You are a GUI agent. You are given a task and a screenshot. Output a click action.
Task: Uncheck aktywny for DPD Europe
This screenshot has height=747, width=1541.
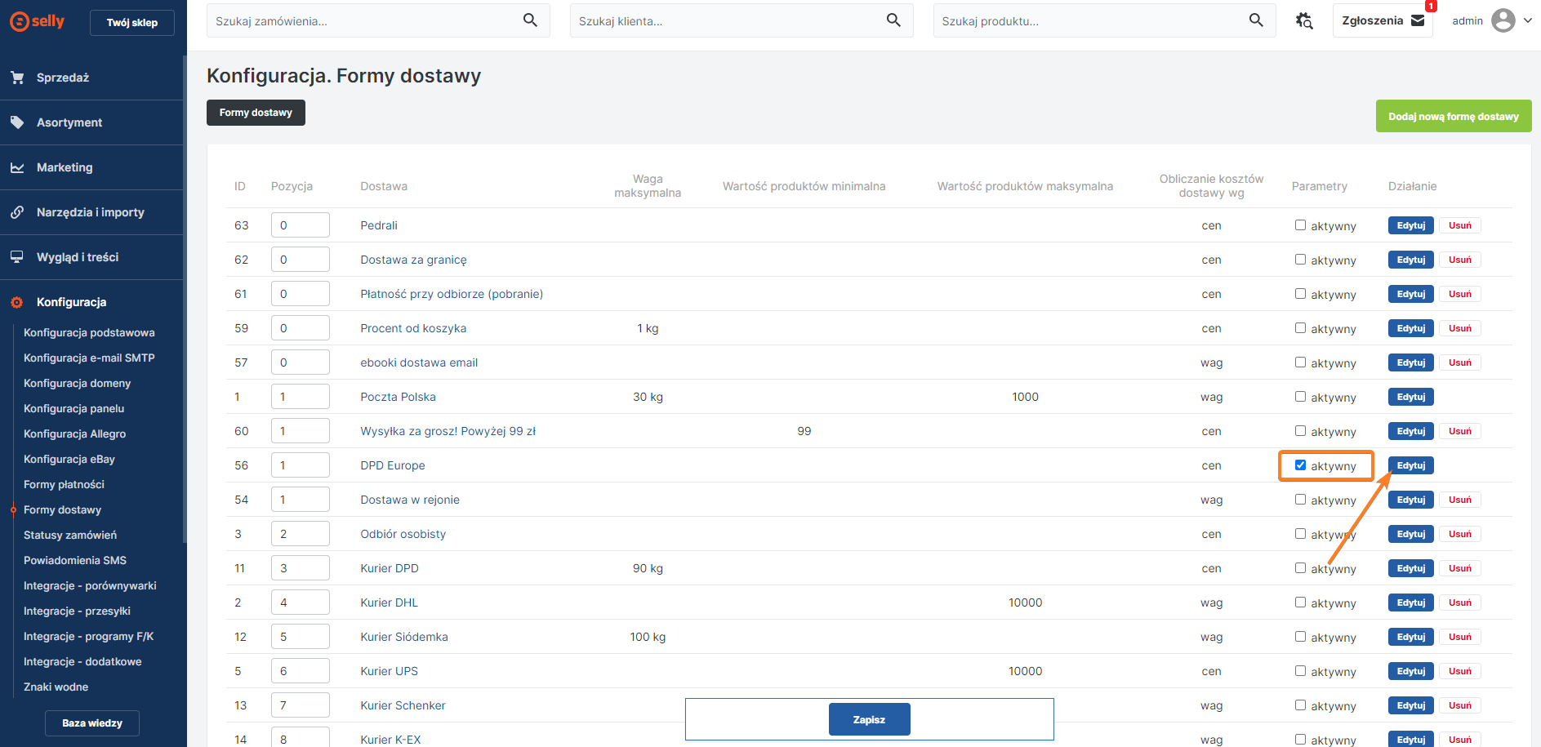tap(1300, 465)
